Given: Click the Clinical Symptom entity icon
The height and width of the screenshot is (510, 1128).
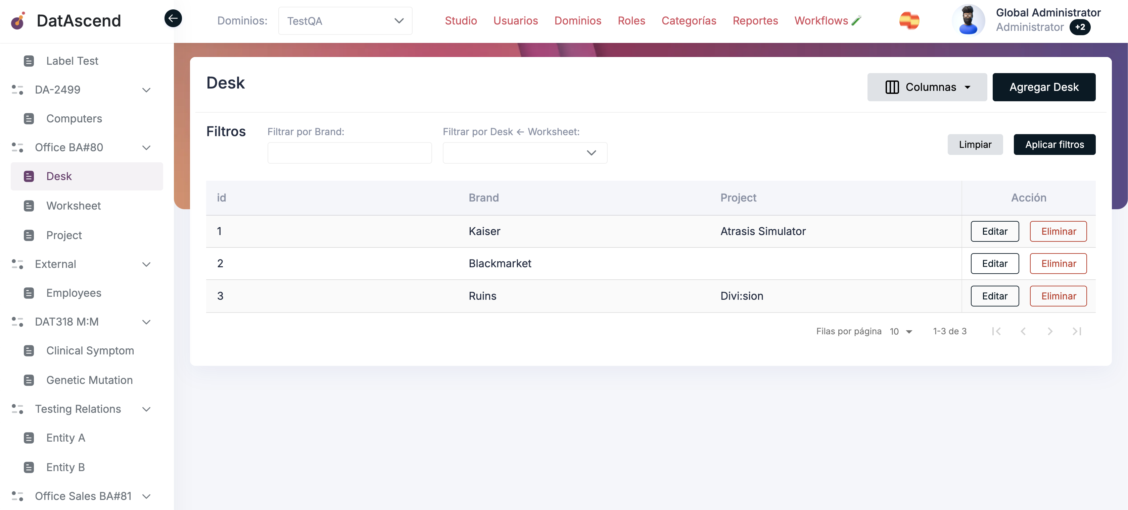Looking at the screenshot, I should pyautogui.click(x=29, y=350).
